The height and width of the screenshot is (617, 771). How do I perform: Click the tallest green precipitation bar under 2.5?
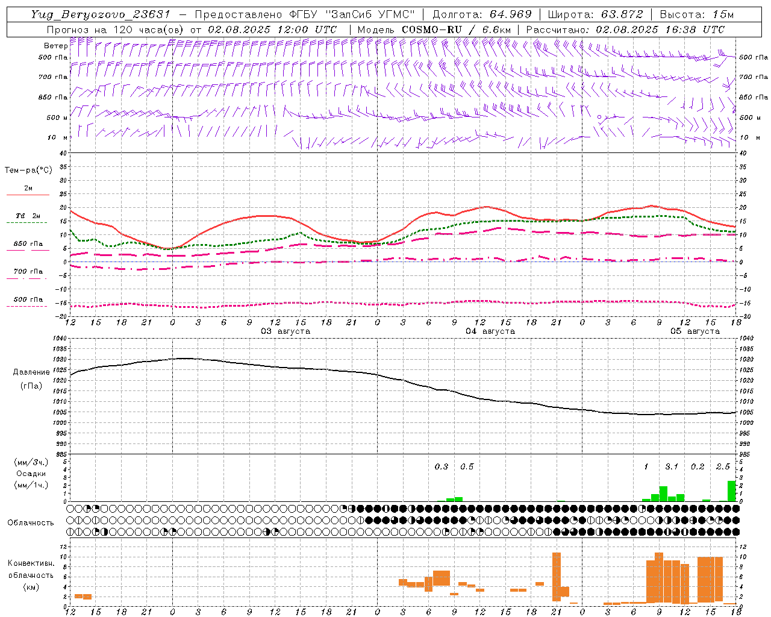(x=732, y=491)
